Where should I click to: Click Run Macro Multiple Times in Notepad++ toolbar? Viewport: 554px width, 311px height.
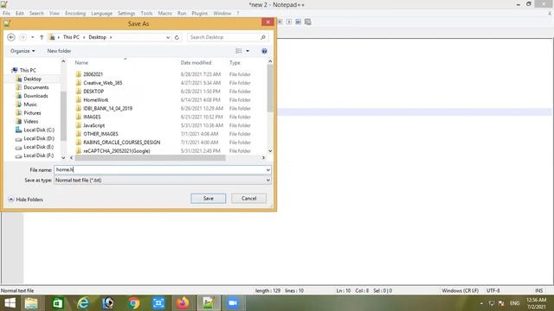click(298, 22)
